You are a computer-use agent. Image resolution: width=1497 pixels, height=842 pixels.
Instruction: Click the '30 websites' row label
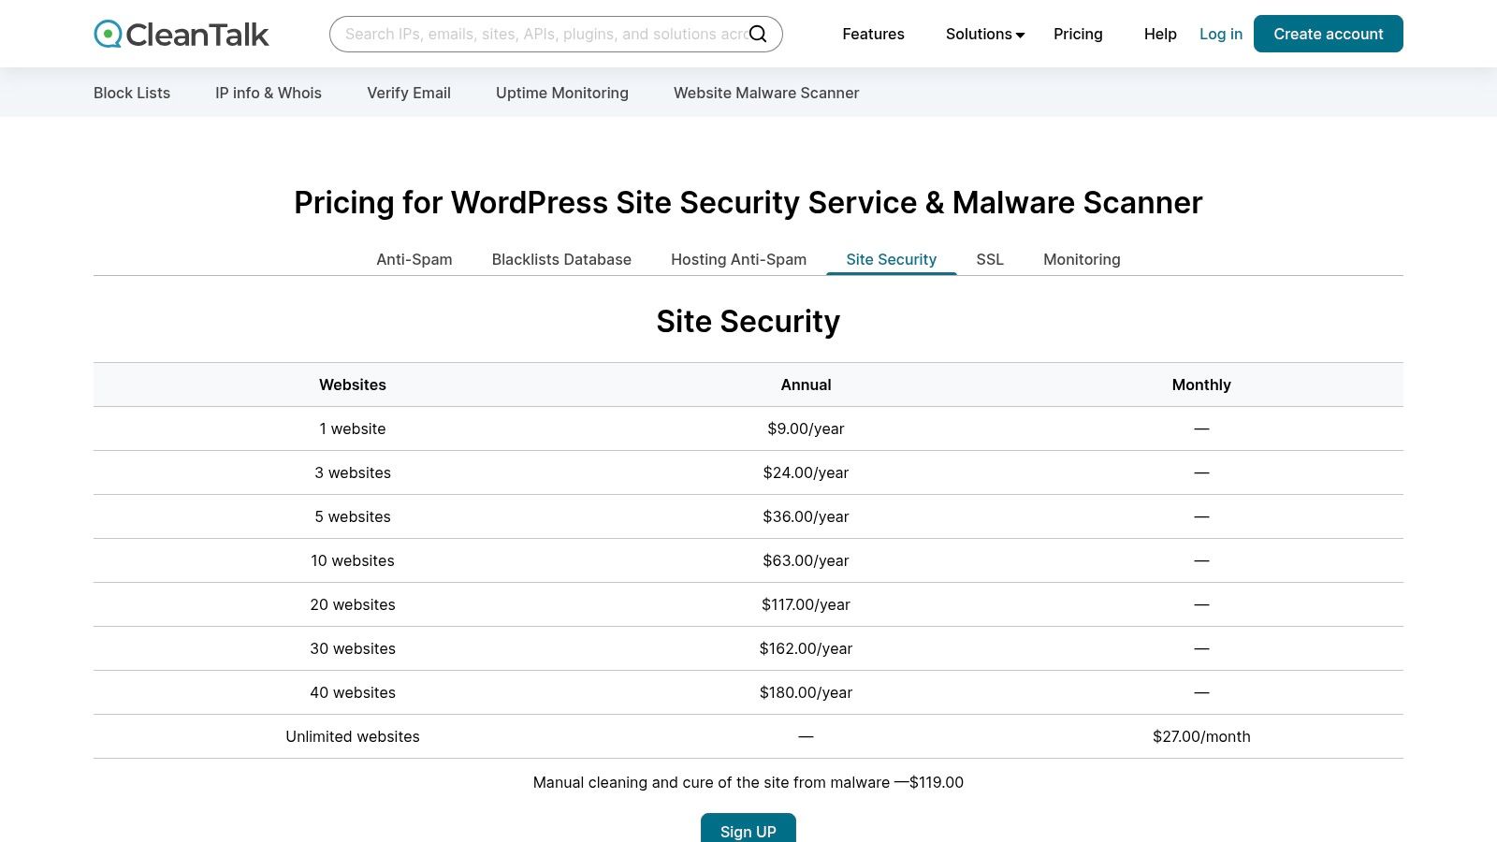click(x=353, y=648)
